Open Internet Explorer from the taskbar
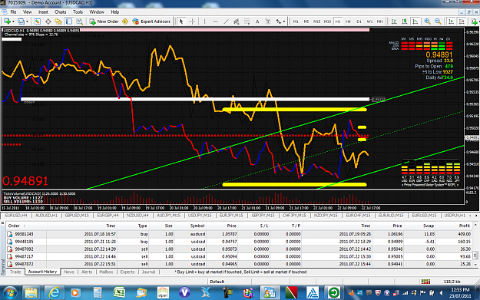The image size is (480, 300). tap(55, 292)
